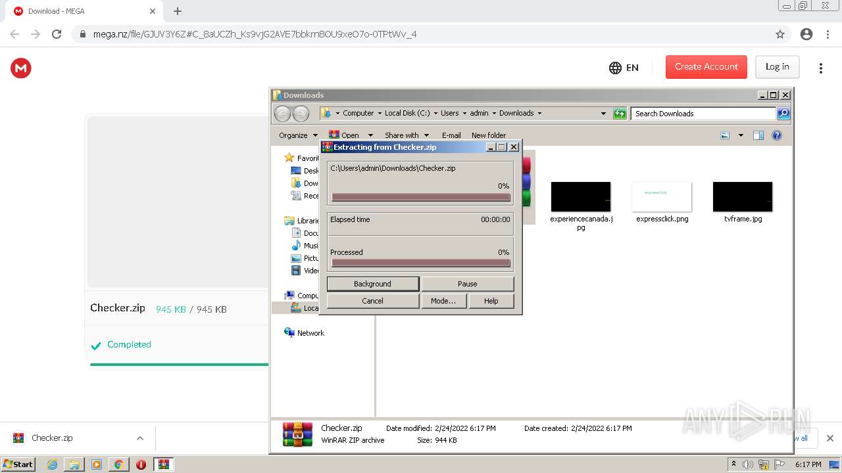
Task: Open a new Chrome tab
Action: tap(178, 11)
